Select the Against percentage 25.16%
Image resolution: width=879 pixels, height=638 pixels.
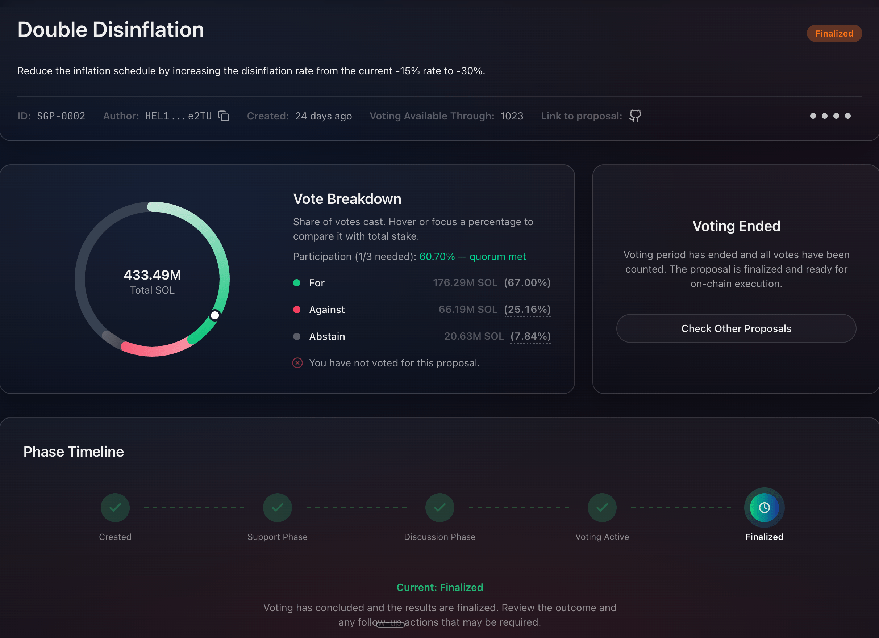527,310
